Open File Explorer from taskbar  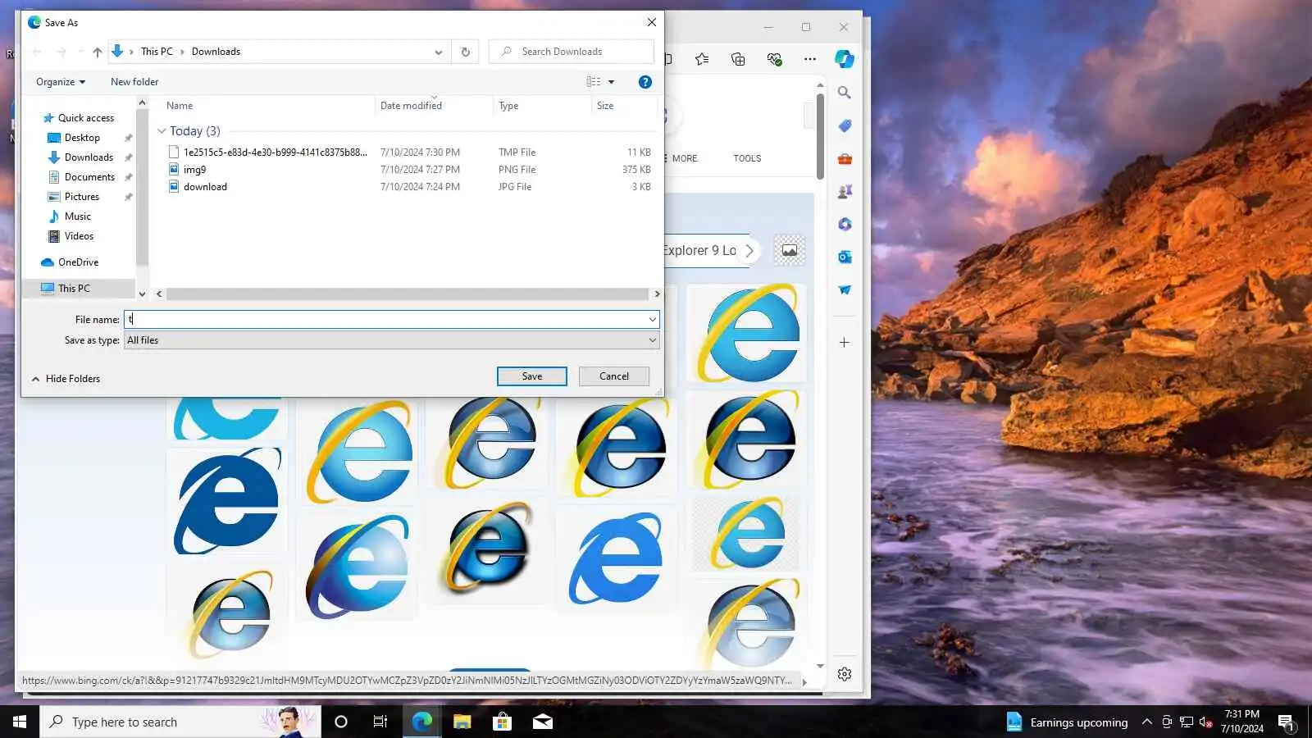coord(462,722)
